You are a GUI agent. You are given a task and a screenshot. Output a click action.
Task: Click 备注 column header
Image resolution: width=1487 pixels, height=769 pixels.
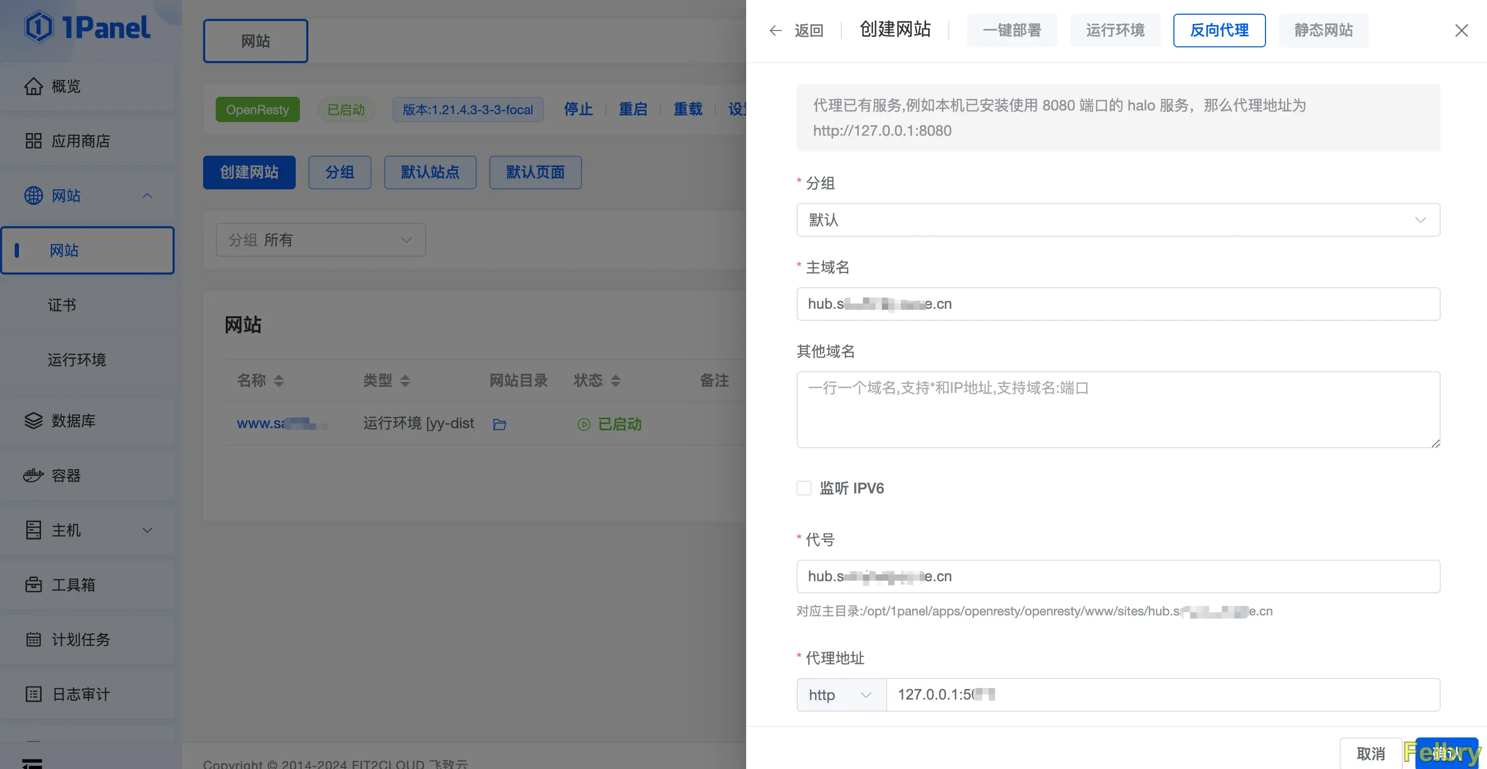(714, 381)
